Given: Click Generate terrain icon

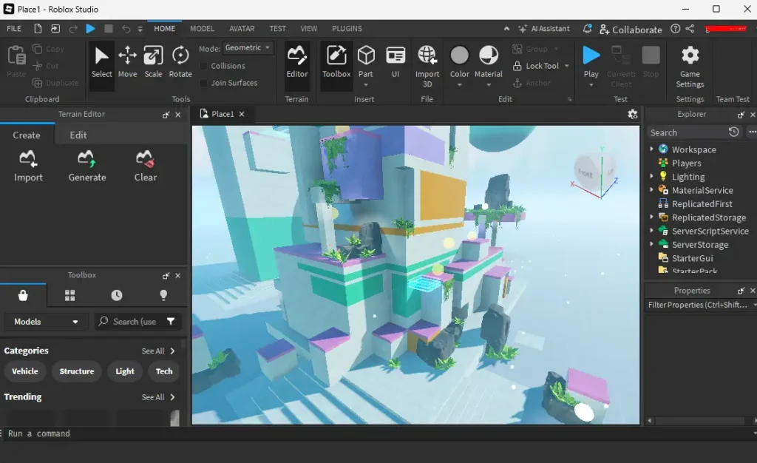Looking at the screenshot, I should click(87, 166).
